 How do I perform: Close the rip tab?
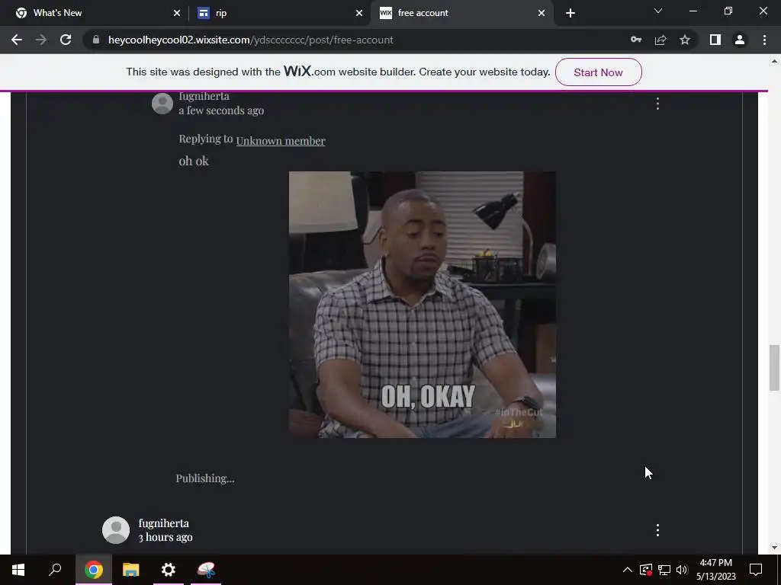(x=359, y=13)
